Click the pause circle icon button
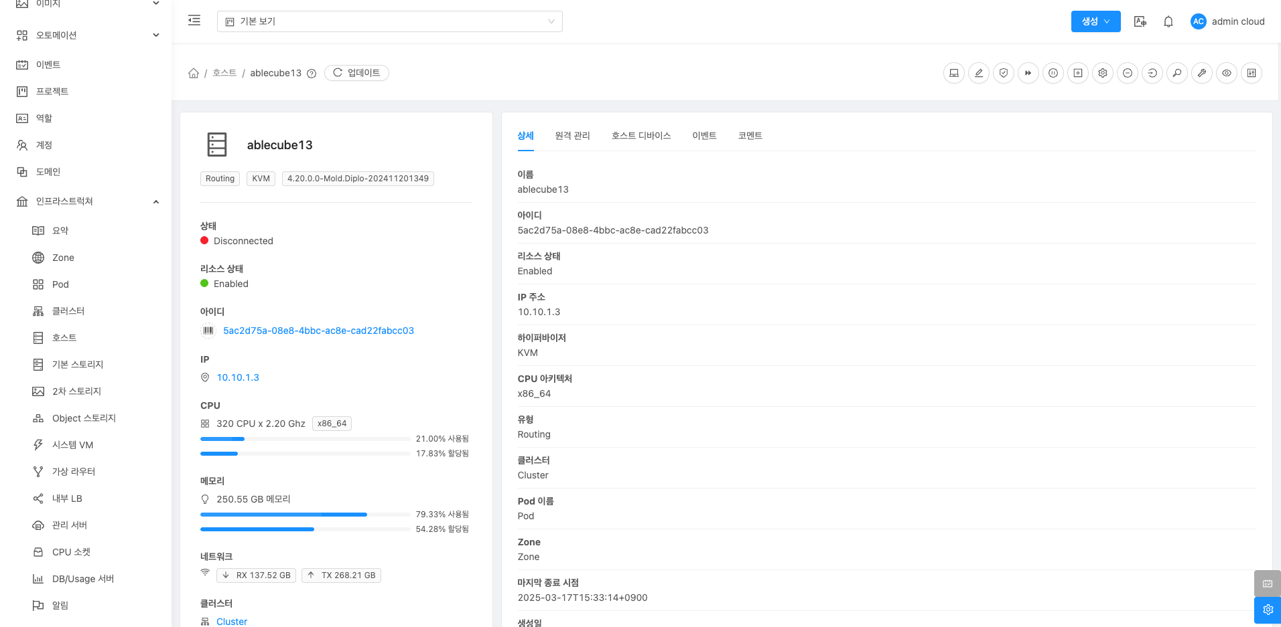The height and width of the screenshot is (627, 1281). (1053, 73)
